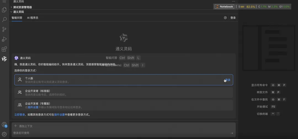Click the 选择你的登录方式 text

coord(25,70)
